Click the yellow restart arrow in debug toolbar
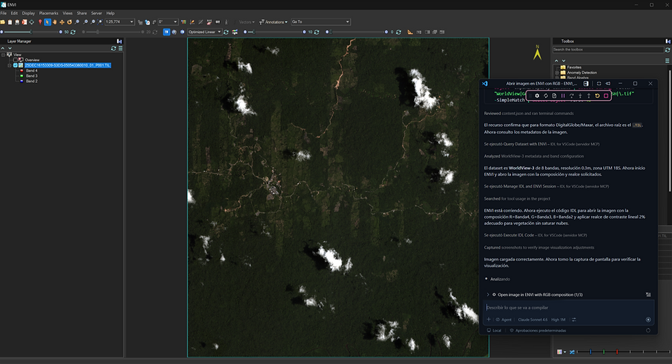The width and height of the screenshot is (672, 364). click(597, 96)
